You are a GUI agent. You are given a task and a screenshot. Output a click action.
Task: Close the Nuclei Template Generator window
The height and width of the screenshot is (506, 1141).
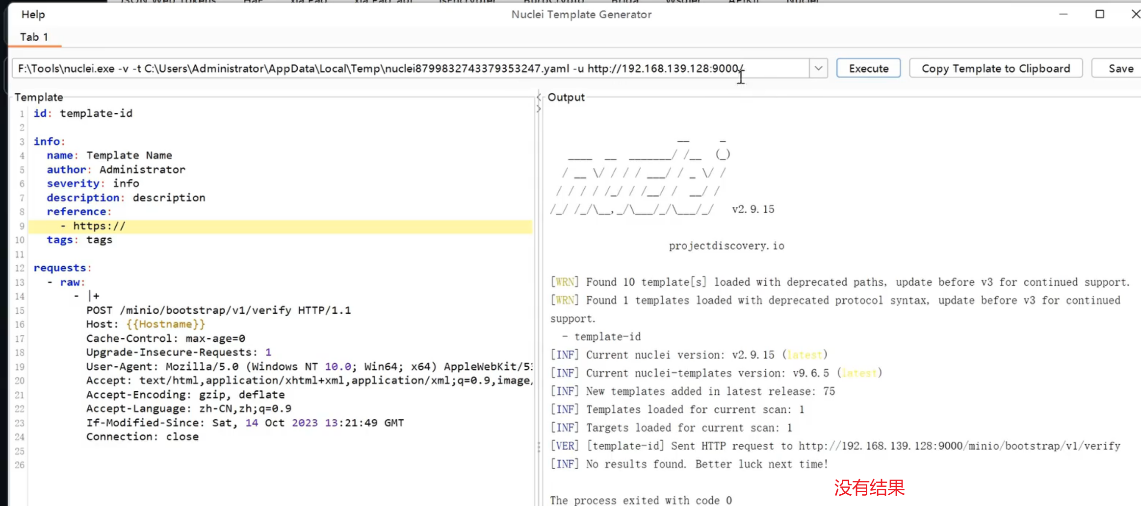click(1135, 14)
